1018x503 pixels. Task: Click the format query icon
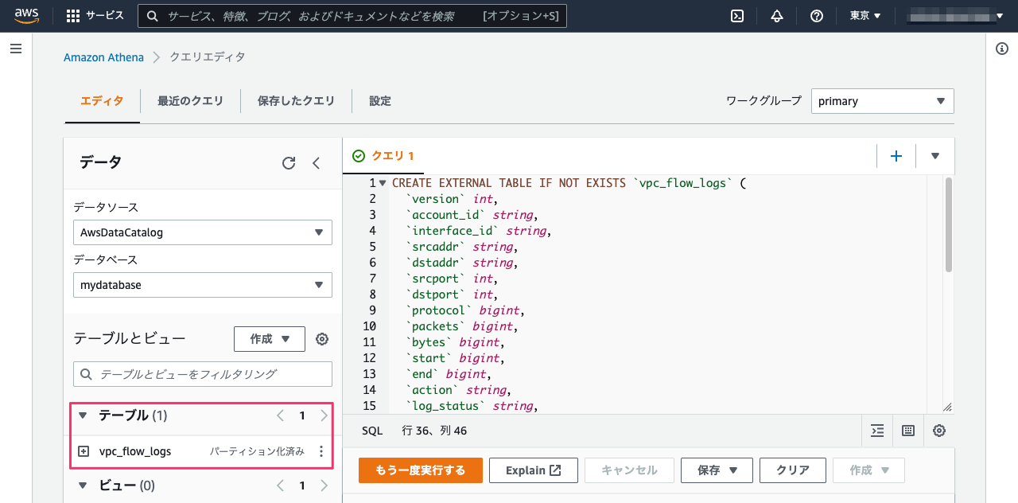click(x=877, y=431)
